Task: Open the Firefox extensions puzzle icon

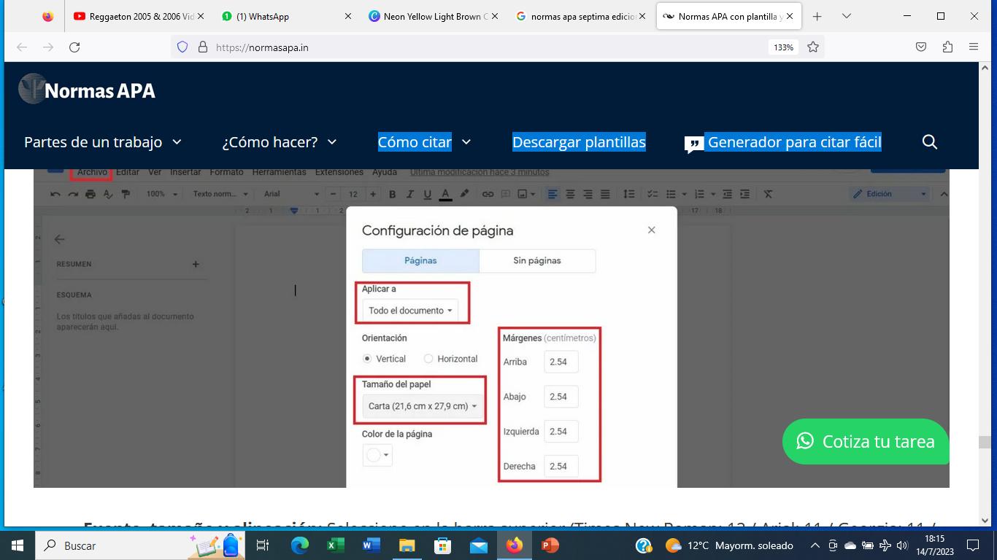Action: [947, 47]
